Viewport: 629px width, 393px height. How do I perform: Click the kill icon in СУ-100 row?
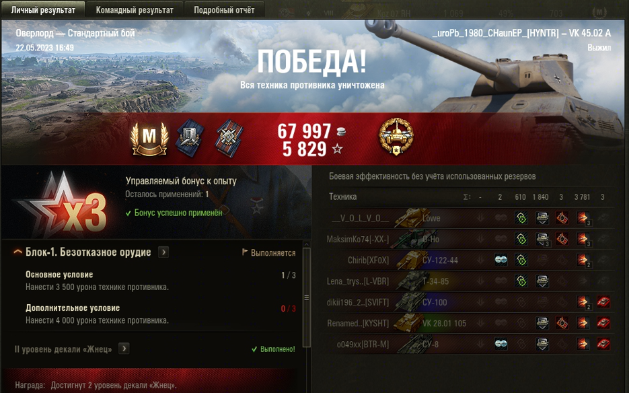click(x=603, y=302)
